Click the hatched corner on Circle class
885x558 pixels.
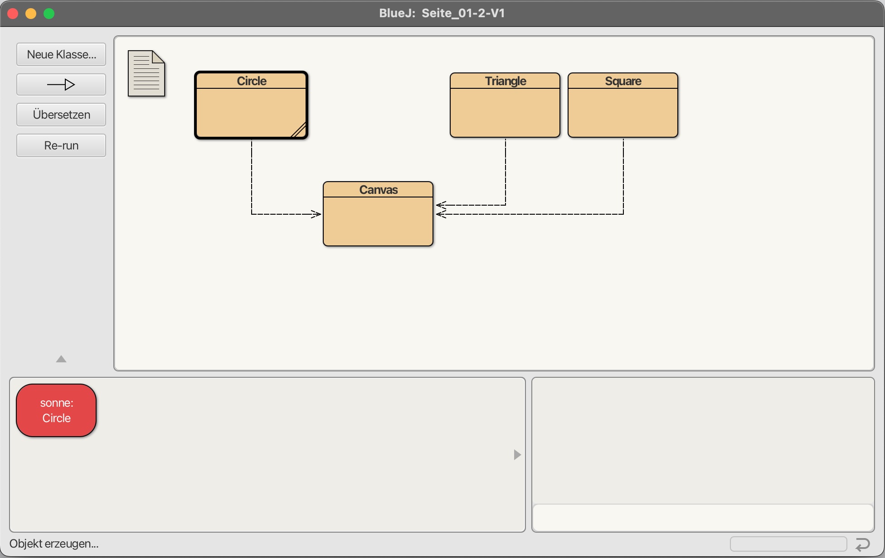(x=300, y=131)
